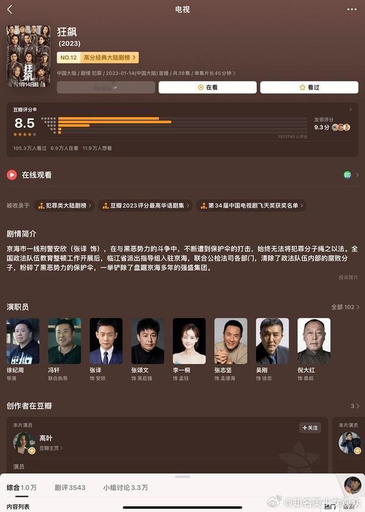
Task: Switch to the 剧评 3543 tab
Action: pyautogui.click(x=70, y=488)
